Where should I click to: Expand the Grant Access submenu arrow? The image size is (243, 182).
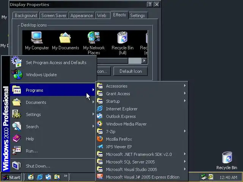(x=185, y=93)
